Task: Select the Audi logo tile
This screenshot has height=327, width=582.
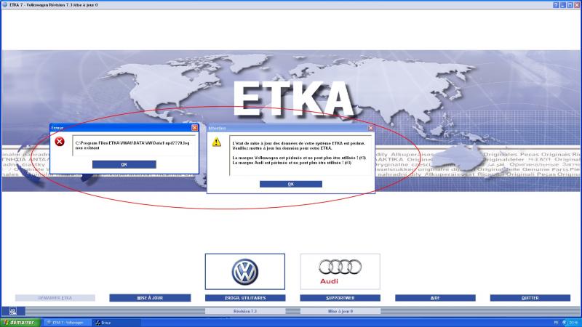Action: (x=340, y=271)
